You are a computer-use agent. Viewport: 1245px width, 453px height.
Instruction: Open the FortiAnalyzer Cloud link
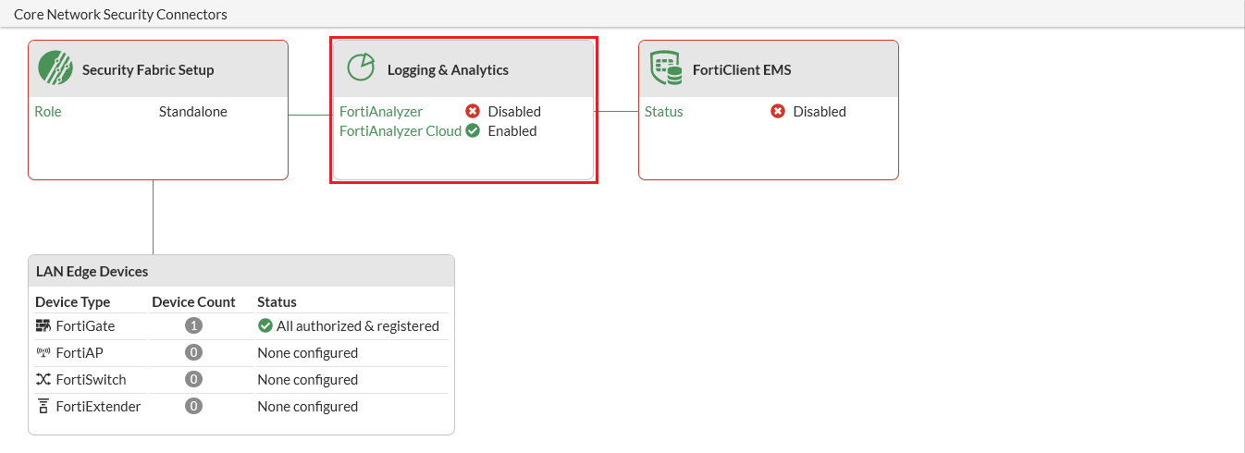point(400,131)
